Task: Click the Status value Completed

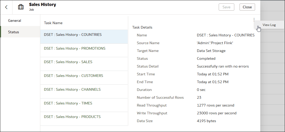Action: tap(206, 58)
